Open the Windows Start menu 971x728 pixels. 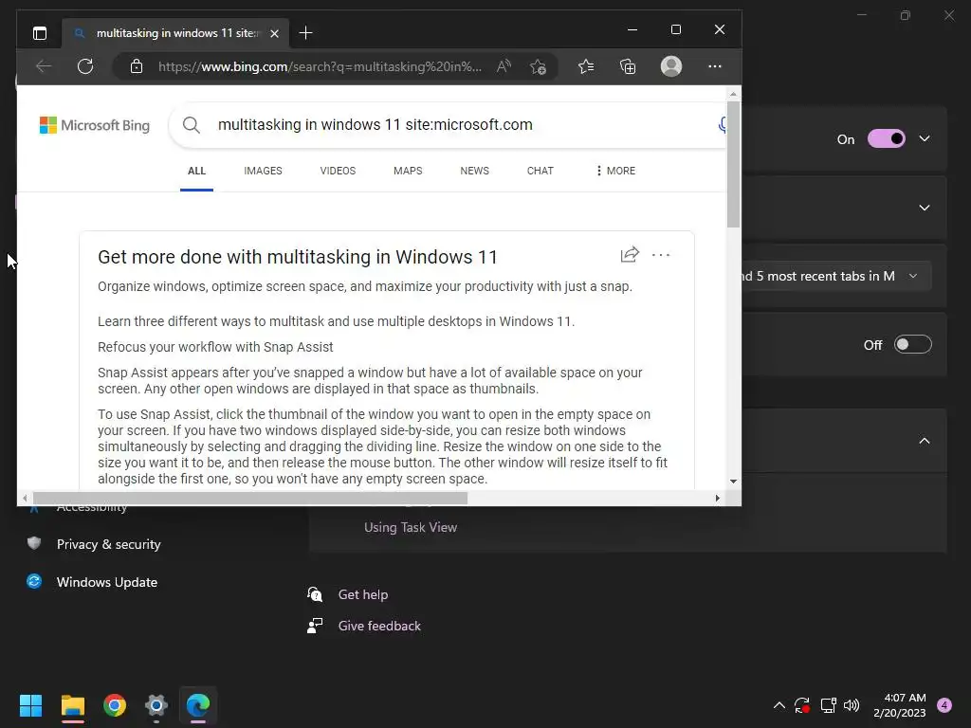pyautogui.click(x=31, y=705)
